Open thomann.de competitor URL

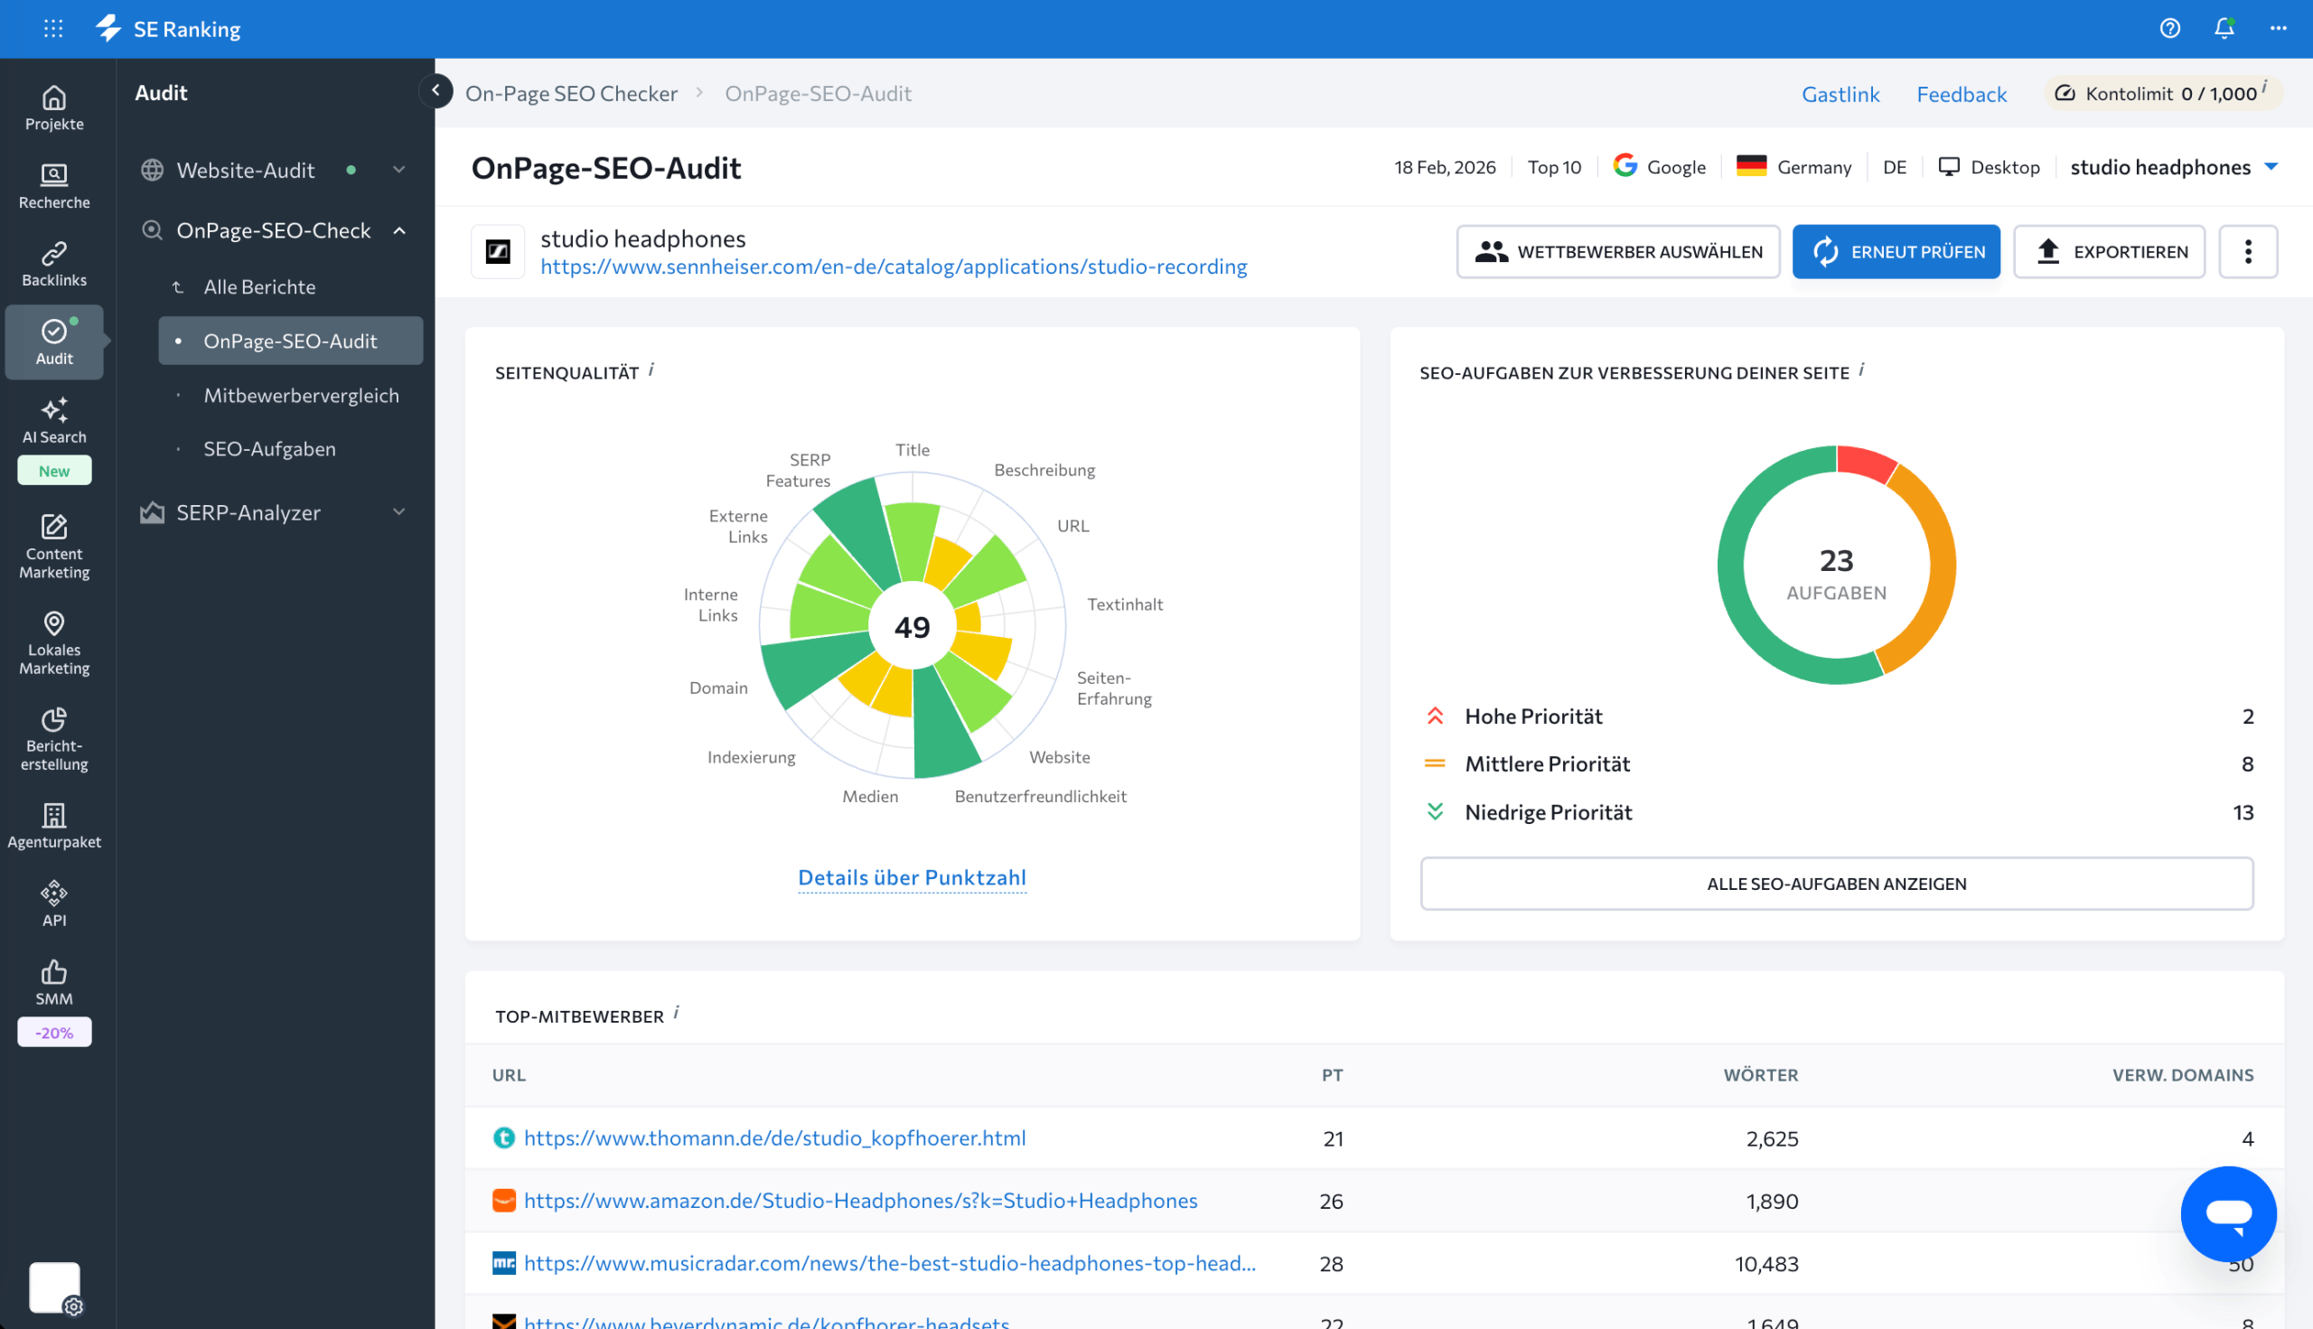774,1137
